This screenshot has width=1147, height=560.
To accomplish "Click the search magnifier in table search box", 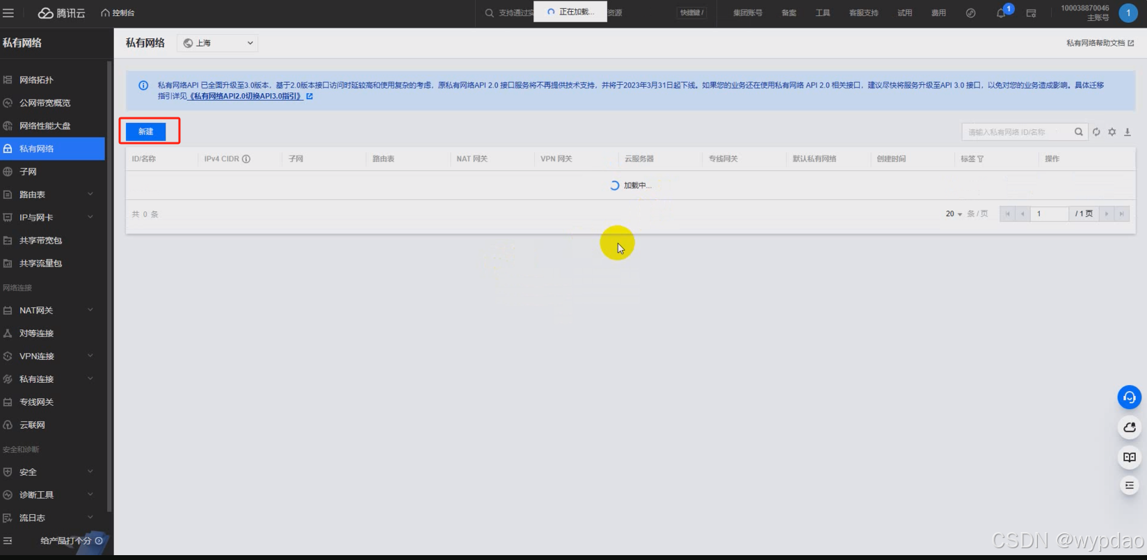I will click(1079, 132).
